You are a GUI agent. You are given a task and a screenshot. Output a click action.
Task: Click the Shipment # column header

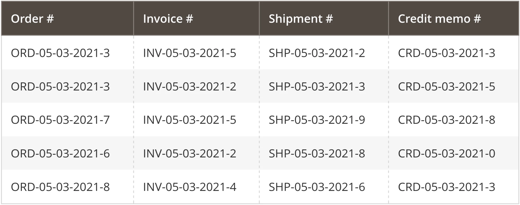point(301,19)
